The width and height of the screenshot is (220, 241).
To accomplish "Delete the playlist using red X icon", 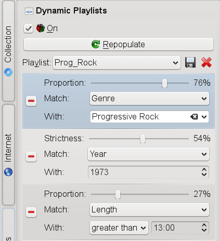I will click(x=206, y=62).
